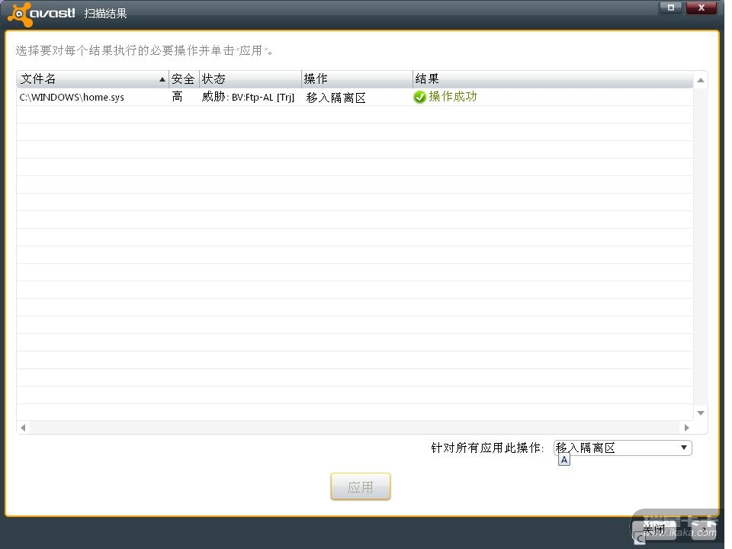Click the 移入隔离区 action cell in the row
Viewport: 732px width, 549px height.
point(335,98)
